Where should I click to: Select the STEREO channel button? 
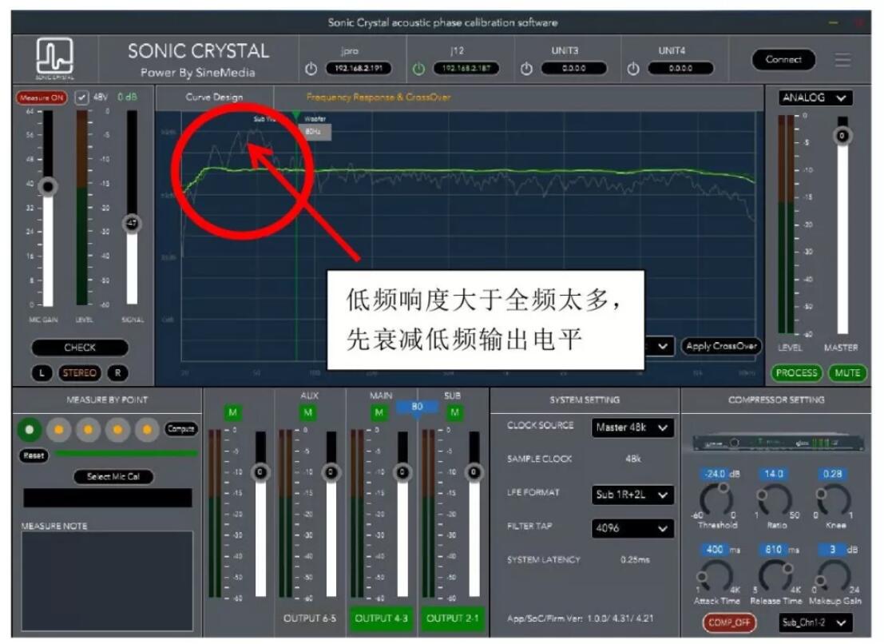pyautogui.click(x=80, y=373)
